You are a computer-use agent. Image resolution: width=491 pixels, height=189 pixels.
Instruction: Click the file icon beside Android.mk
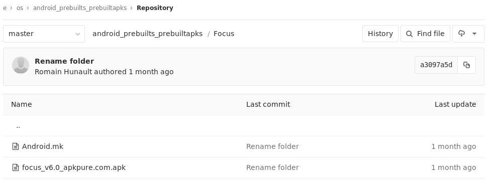point(16,146)
